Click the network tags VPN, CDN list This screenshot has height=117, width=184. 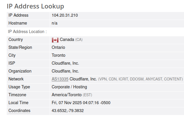tap(140, 79)
